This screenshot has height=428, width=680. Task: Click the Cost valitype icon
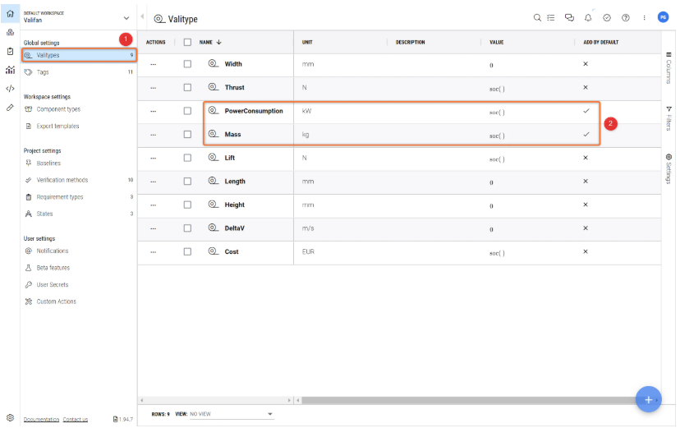(x=213, y=251)
